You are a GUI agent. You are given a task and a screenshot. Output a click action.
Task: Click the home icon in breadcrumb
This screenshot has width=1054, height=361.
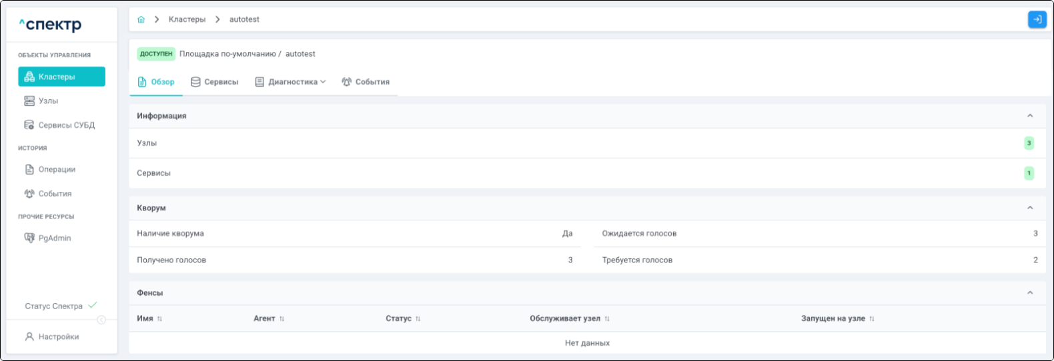point(141,20)
